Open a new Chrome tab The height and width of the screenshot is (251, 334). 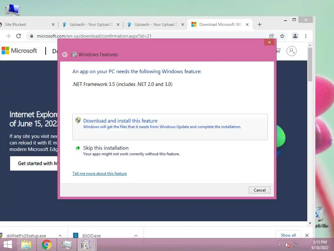pos(259,25)
